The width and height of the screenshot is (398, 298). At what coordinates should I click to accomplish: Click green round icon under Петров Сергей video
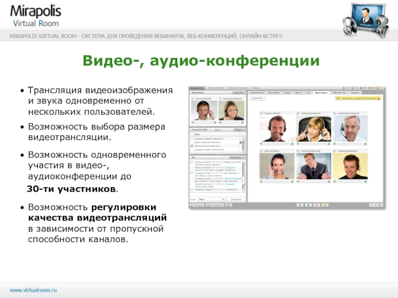293,144
